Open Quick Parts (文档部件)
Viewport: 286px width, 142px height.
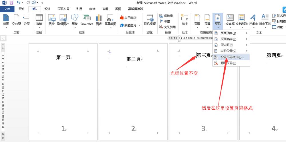click(x=242, y=21)
